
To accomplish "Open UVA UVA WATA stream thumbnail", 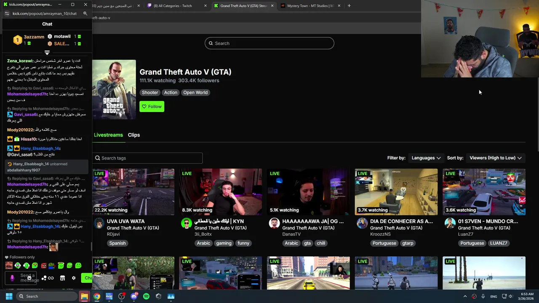I will tap(133, 192).
